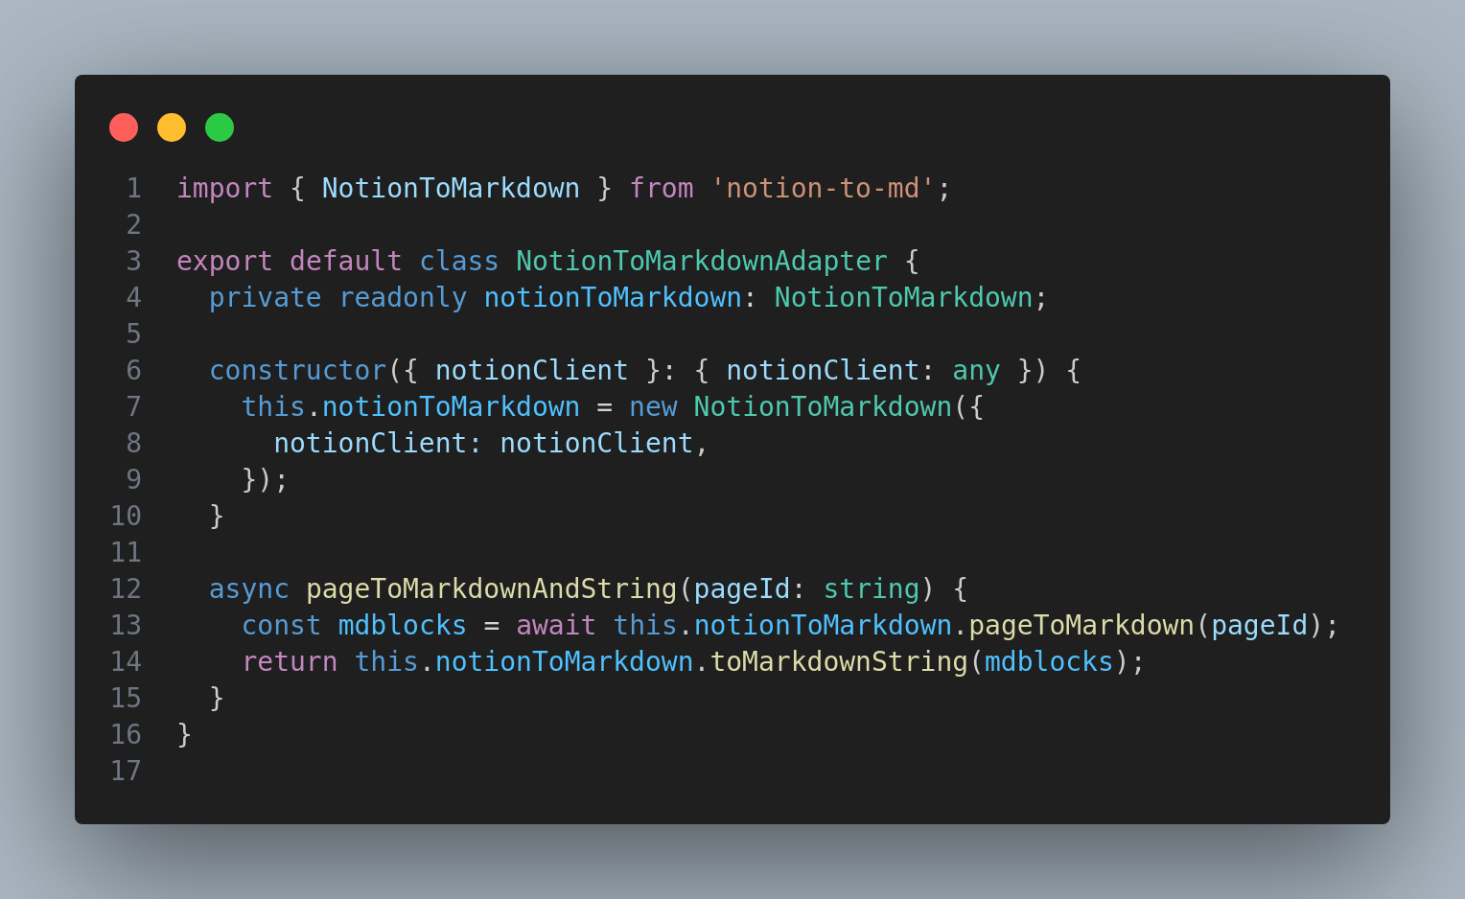1465x899 pixels.
Task: Click line number 8 in gutter
Action: [133, 444]
